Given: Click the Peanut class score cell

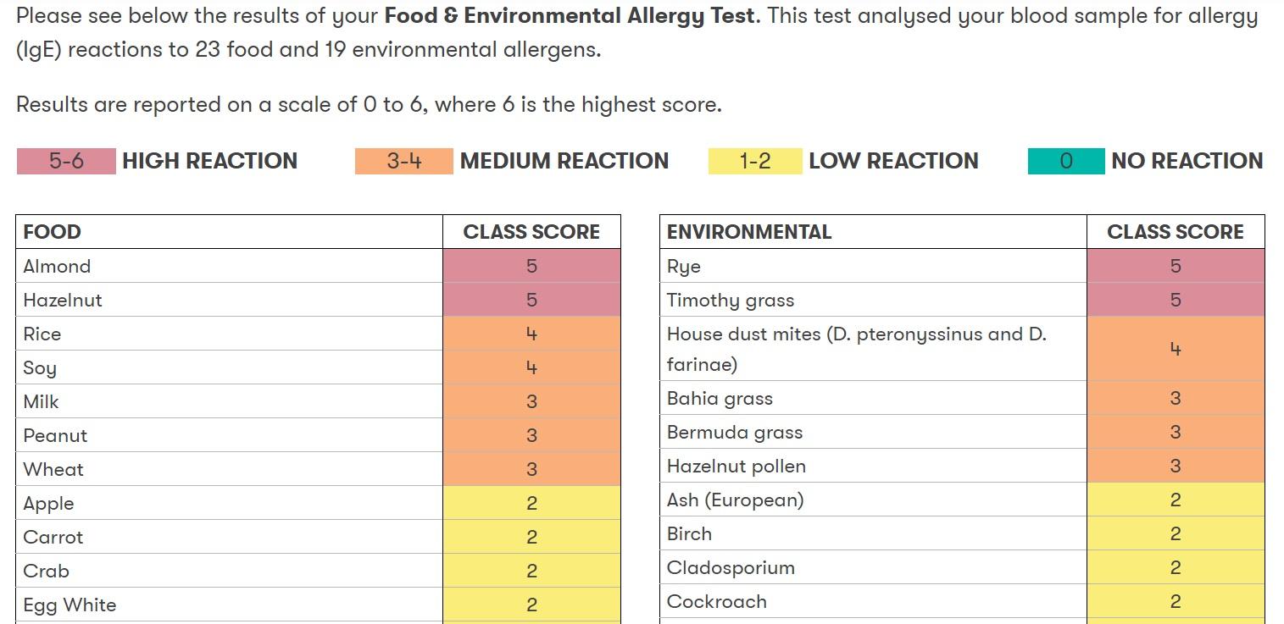Looking at the screenshot, I should click(x=531, y=435).
